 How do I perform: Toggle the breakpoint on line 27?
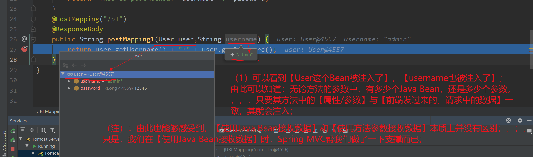coord(25,49)
